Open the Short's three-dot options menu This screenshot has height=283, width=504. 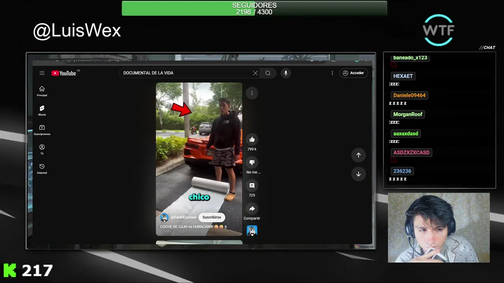coord(252,93)
